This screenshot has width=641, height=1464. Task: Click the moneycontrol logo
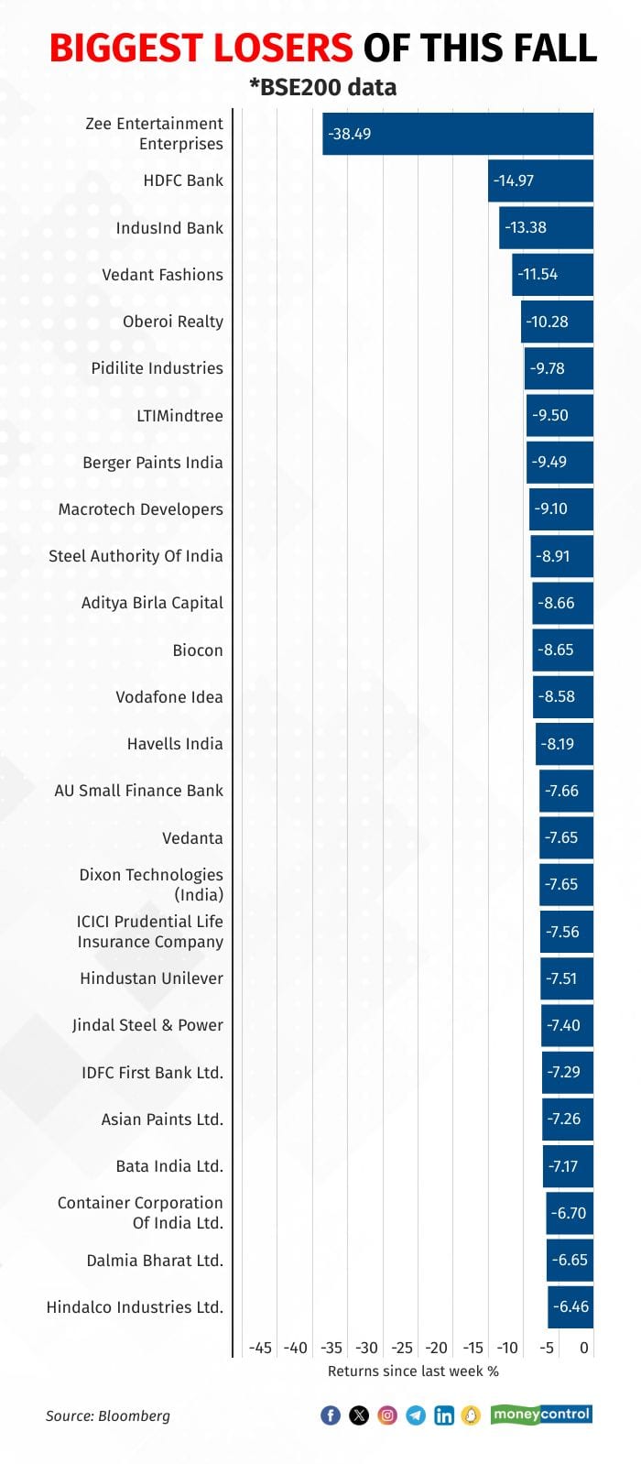point(541,1414)
